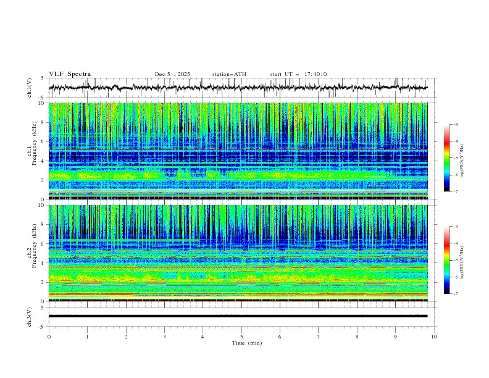
Task: Click the time axis tick label "3"
Action: click(165, 337)
